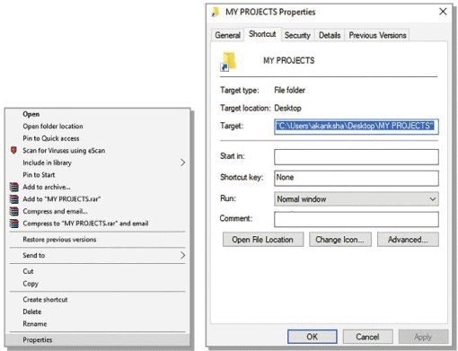
Task: Click the WinRAR icon beside Compress and email...
Action: (14, 211)
